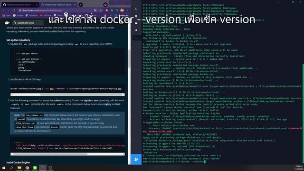304x171 pixels.
Task: Bookmark this page with the star icon
Action: tap(100, 10)
